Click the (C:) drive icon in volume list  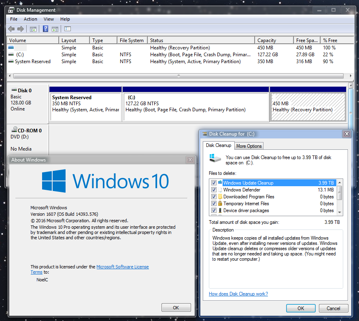coord(11,55)
